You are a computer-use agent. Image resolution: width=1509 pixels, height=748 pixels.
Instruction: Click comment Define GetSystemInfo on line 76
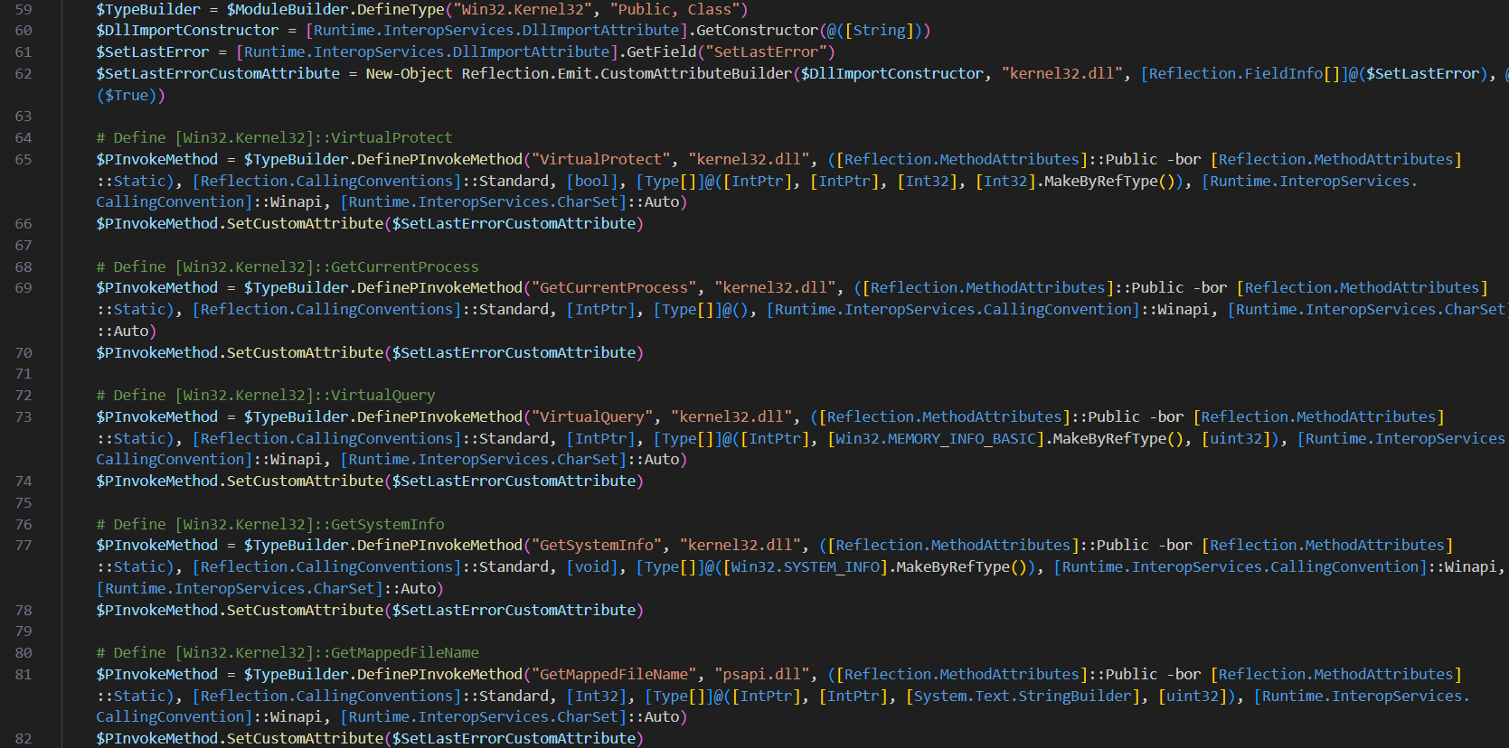coord(270,524)
